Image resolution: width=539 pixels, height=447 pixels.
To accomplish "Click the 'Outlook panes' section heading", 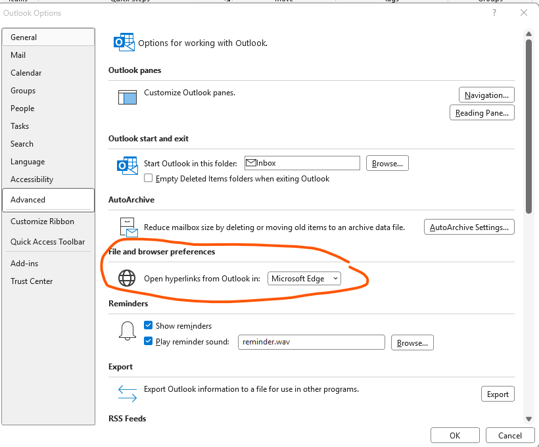I will tap(135, 70).
